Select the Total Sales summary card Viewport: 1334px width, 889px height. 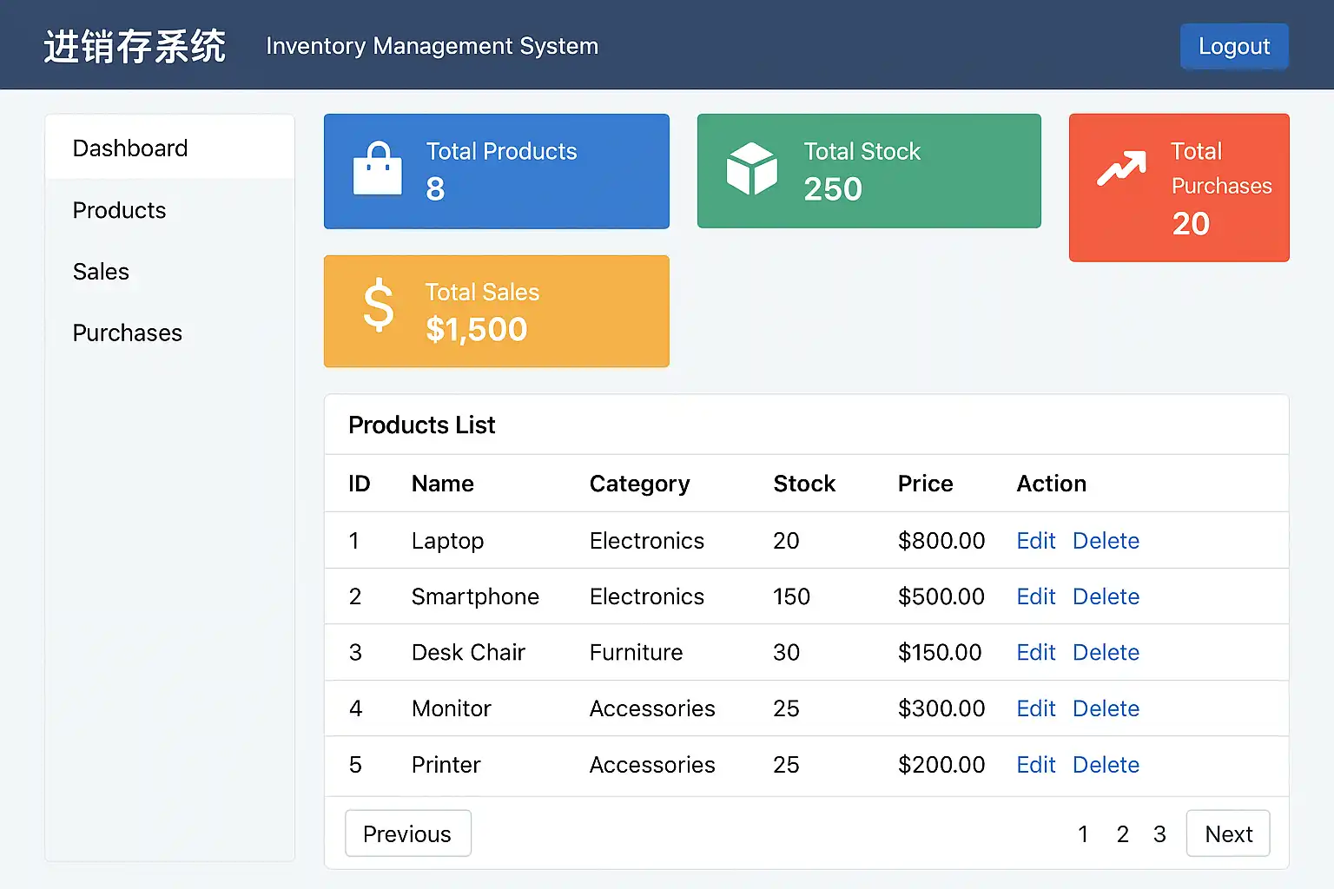point(496,311)
